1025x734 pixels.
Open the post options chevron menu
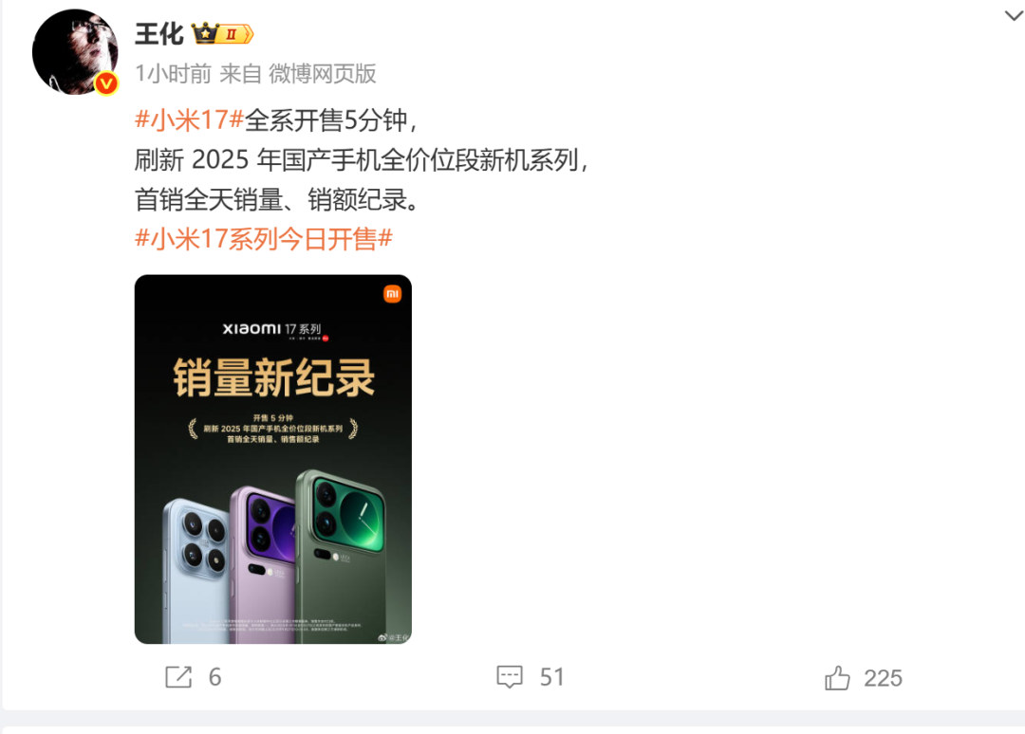click(1014, 16)
